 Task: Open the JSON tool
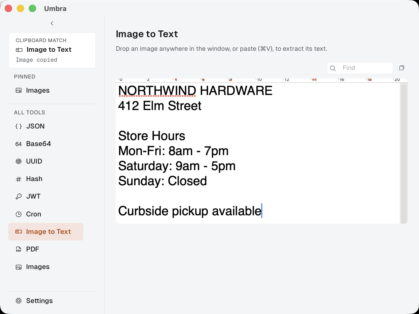pos(46,126)
